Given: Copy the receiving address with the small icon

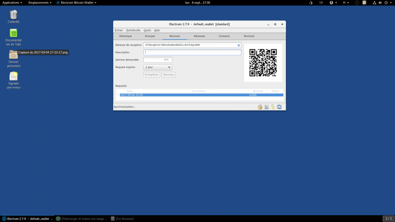Looking at the screenshot, I should (x=238, y=45).
